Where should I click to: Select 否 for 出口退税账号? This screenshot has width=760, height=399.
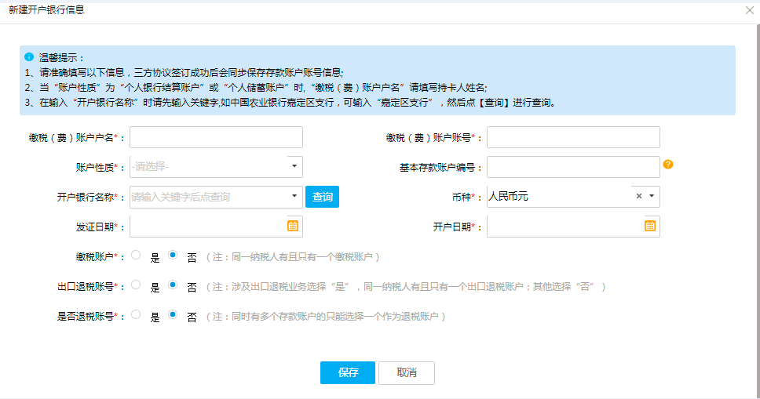(x=173, y=285)
